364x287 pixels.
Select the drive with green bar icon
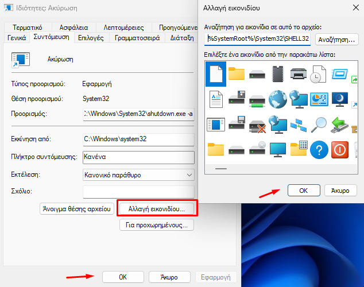pyautogui.click(x=257, y=102)
